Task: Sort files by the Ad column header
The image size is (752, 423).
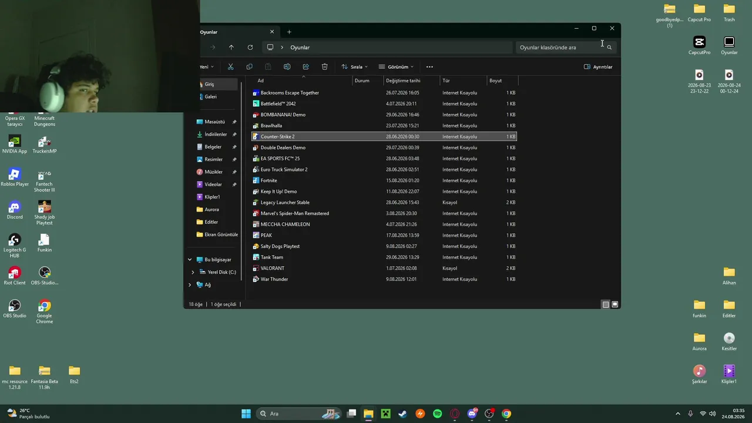Action: [303, 80]
